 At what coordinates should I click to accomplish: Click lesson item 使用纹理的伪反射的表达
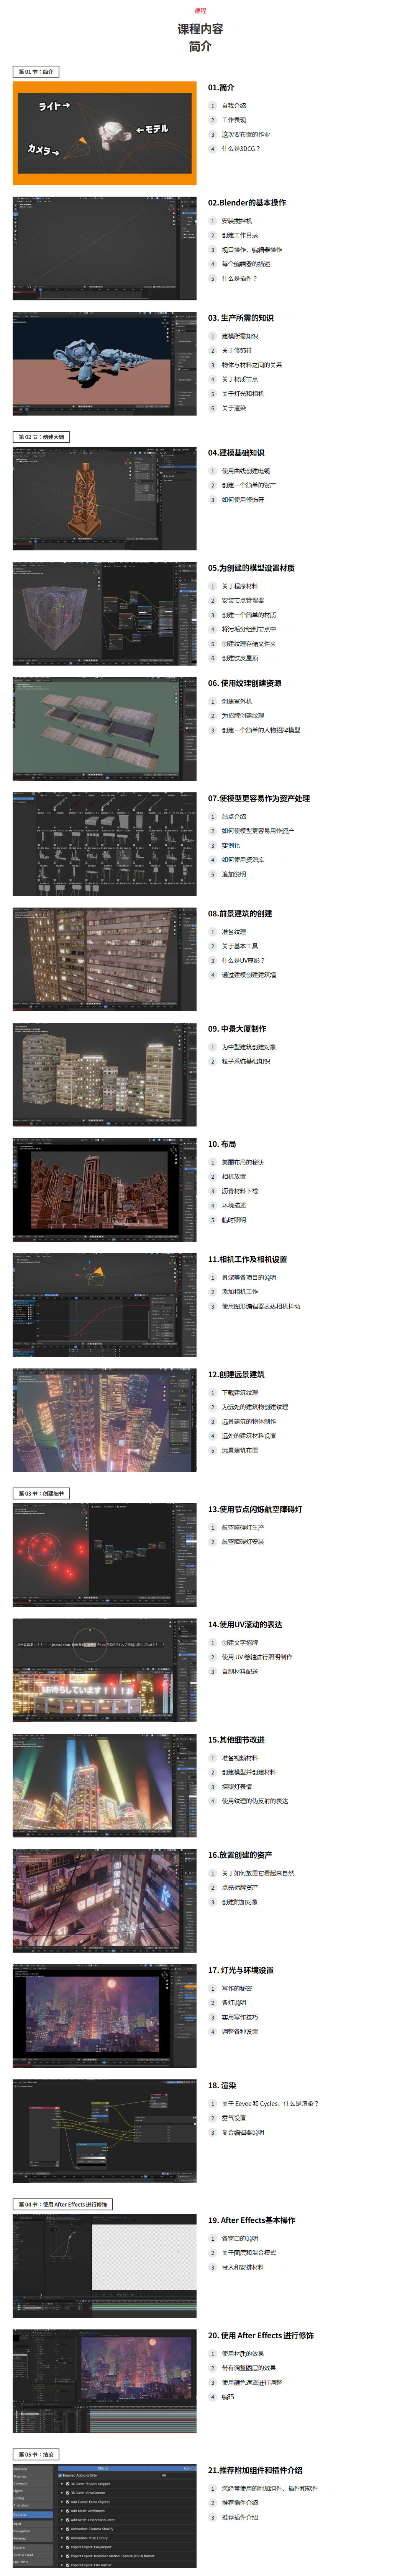coord(255,1801)
